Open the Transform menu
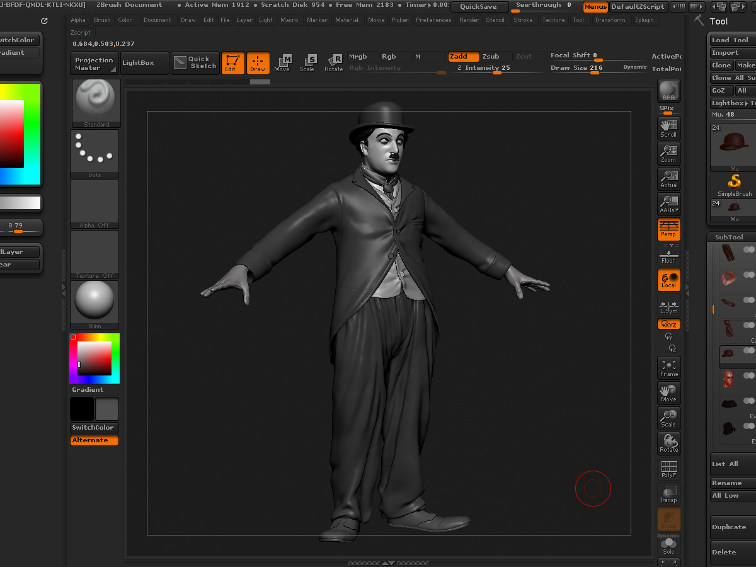The height and width of the screenshot is (567, 756). 609,20
